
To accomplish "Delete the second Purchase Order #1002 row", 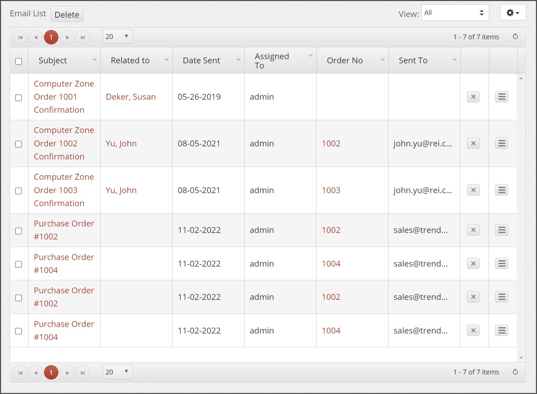I will pos(473,297).
